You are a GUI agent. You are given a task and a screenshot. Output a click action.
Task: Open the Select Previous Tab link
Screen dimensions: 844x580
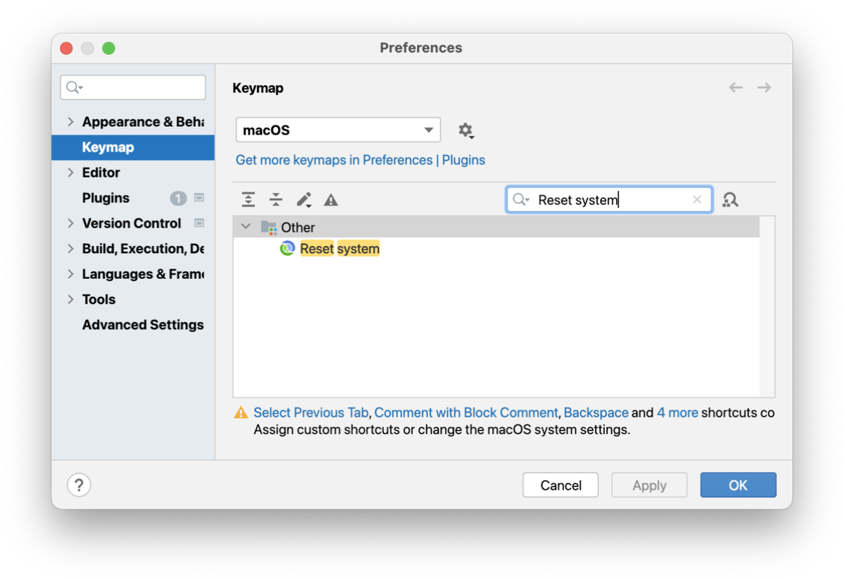tap(311, 412)
